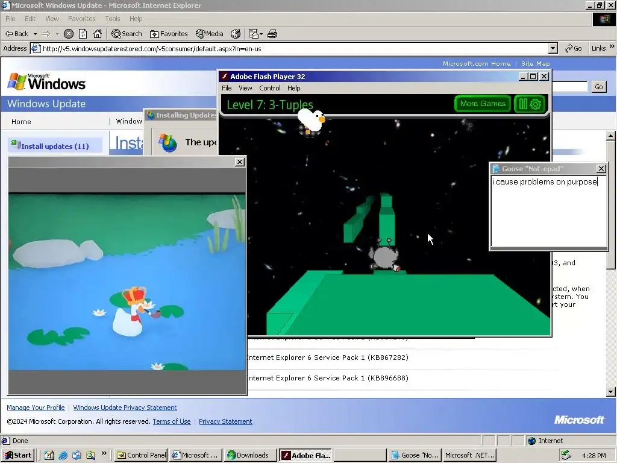Viewport: 617px width, 463px height.
Task: Open the address bar dropdown
Action: [553, 48]
